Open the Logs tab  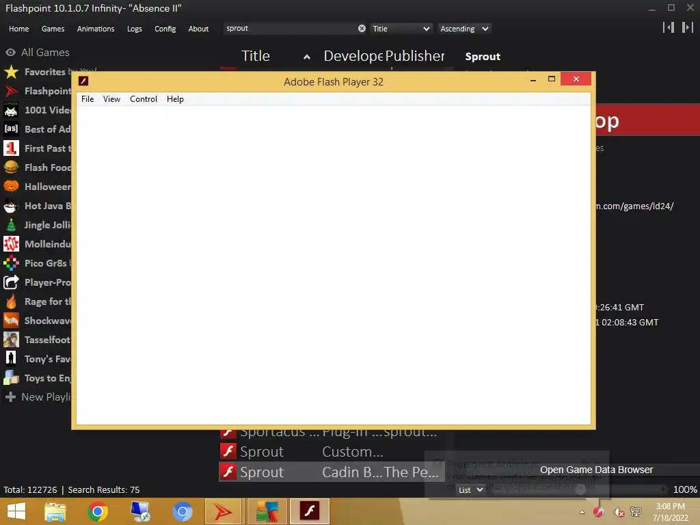tap(135, 29)
